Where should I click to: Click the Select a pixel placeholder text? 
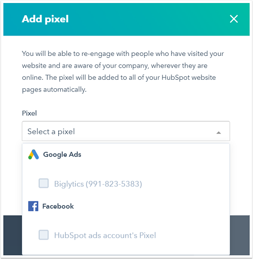point(51,132)
